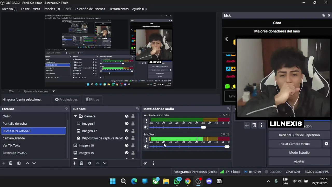Select the Pantalla derecha scene
The height and width of the screenshot is (187, 332).
pyautogui.click(x=33, y=123)
